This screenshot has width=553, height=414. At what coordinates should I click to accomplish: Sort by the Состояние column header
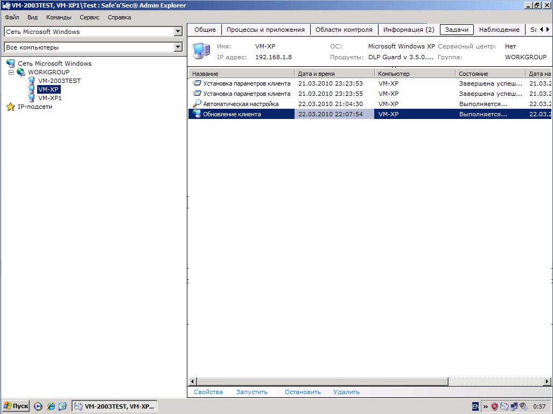[490, 74]
